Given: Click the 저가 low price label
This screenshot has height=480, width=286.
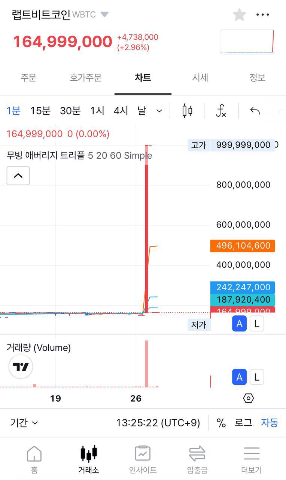Looking at the screenshot, I should point(199,325).
